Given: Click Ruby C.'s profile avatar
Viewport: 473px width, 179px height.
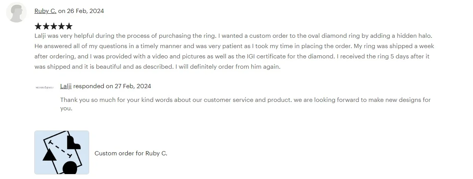Looking at the screenshot, I should pos(16,13).
